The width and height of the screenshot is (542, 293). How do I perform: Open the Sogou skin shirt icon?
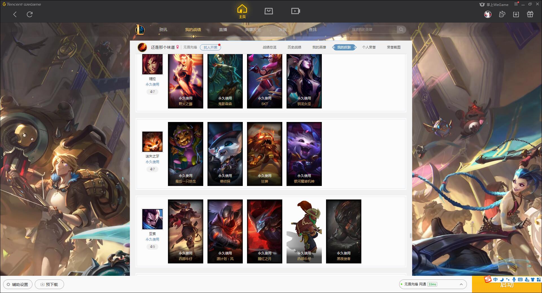click(x=533, y=279)
